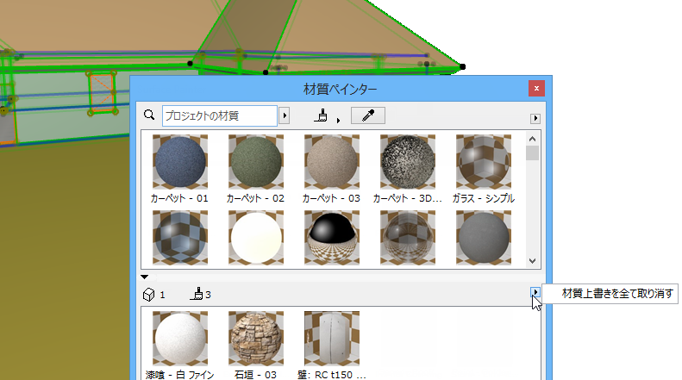Click the プロジェクトの材質 search field
The height and width of the screenshot is (380, 682).
pyautogui.click(x=220, y=115)
